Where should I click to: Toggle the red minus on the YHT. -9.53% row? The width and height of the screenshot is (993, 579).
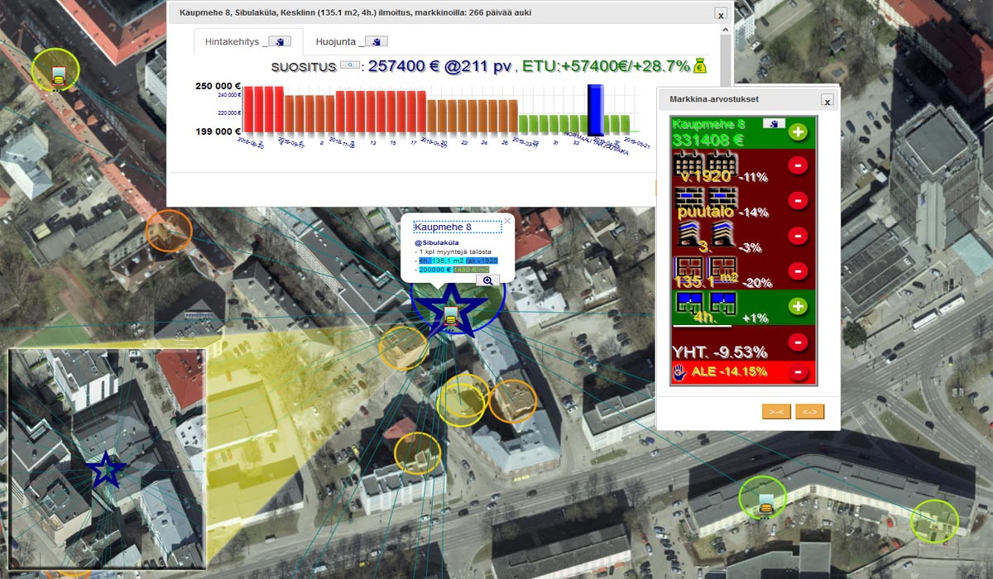[798, 342]
